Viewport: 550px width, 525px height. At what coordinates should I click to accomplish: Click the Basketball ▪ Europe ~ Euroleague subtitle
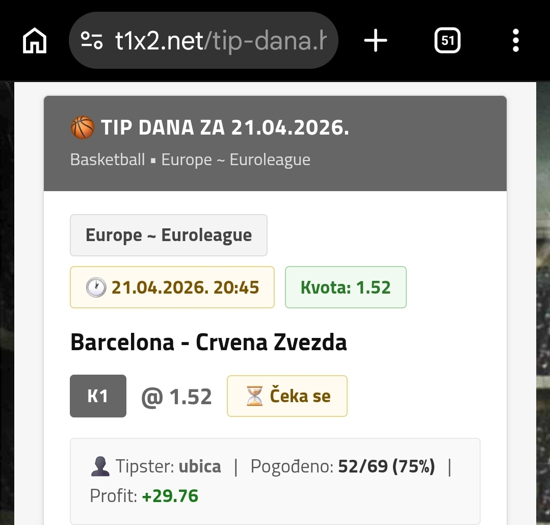pyautogui.click(x=190, y=160)
